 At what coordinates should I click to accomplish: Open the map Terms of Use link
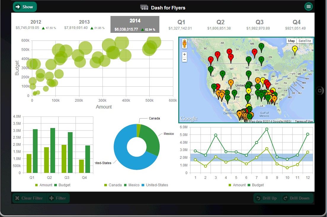pos(304,122)
